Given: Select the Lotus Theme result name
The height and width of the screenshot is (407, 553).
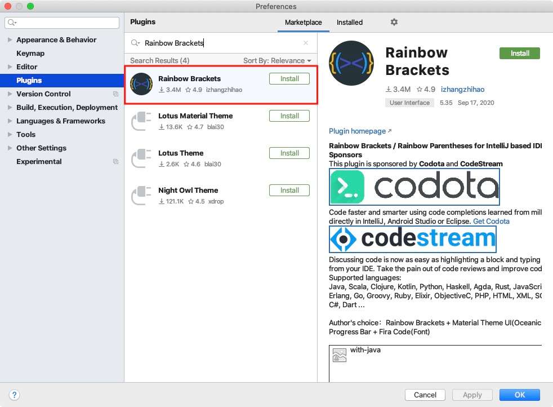Looking at the screenshot, I should [181, 153].
